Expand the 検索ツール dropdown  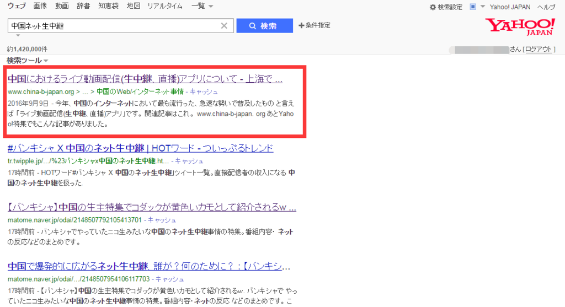[28, 61]
